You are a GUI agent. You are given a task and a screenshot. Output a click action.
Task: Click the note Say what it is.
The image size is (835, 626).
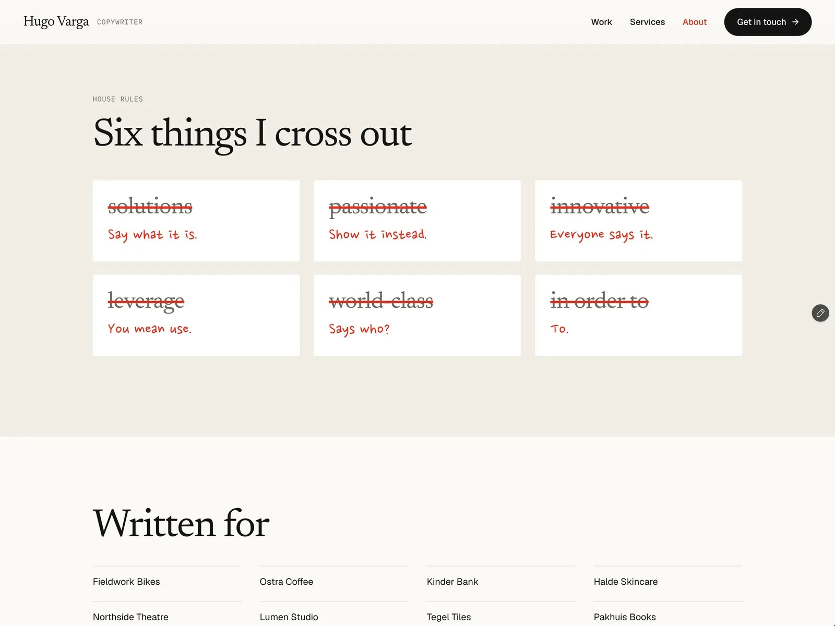click(152, 235)
